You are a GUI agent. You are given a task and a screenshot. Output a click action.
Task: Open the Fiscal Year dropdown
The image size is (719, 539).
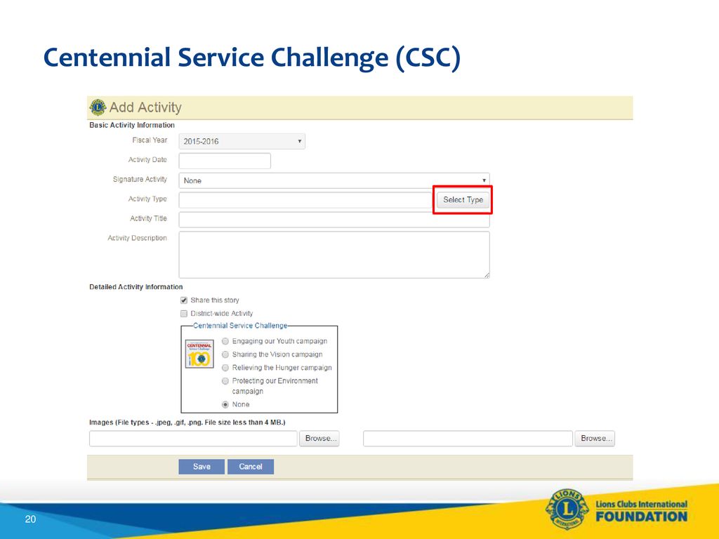(242, 141)
